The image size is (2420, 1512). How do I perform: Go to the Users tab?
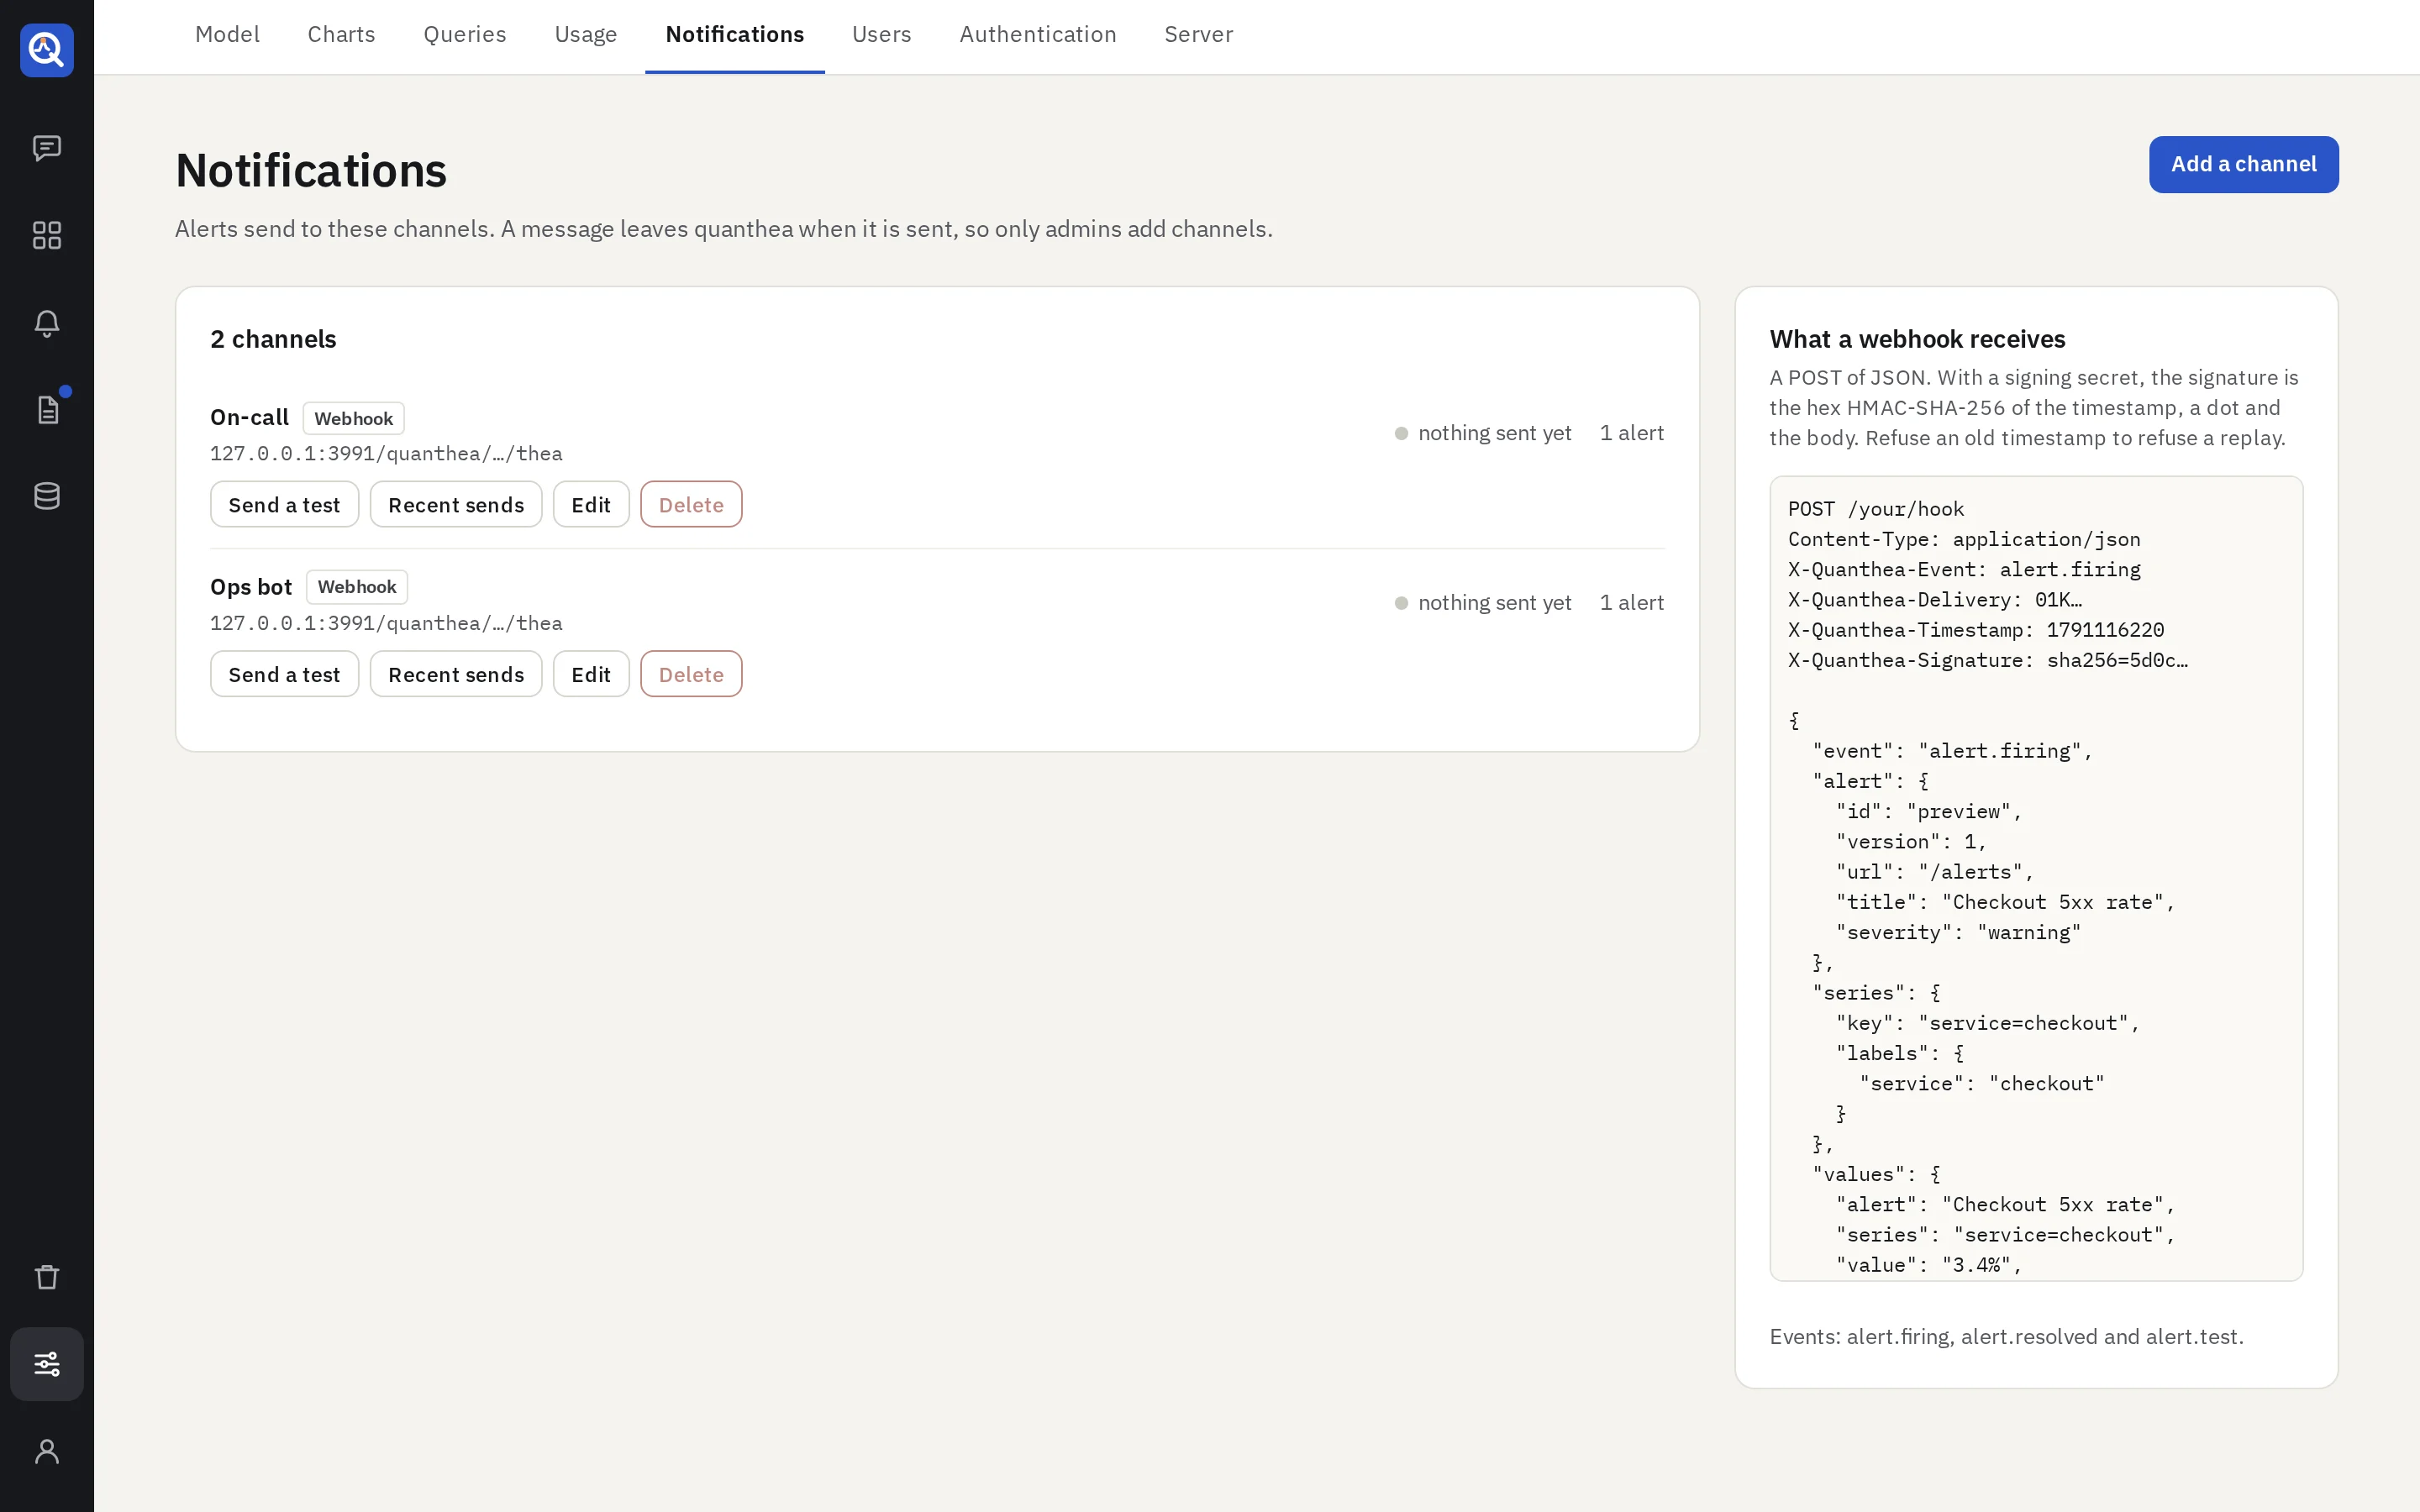pyautogui.click(x=881, y=34)
